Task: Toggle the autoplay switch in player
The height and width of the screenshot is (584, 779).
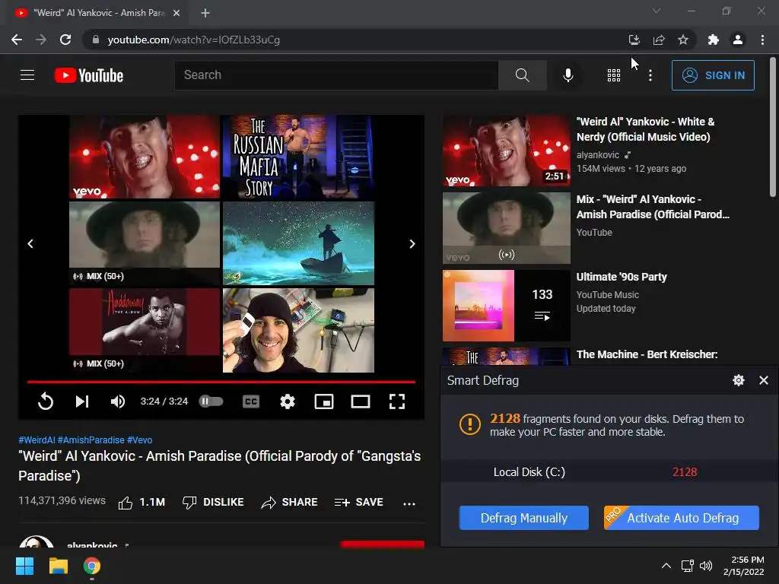Action: tap(211, 401)
